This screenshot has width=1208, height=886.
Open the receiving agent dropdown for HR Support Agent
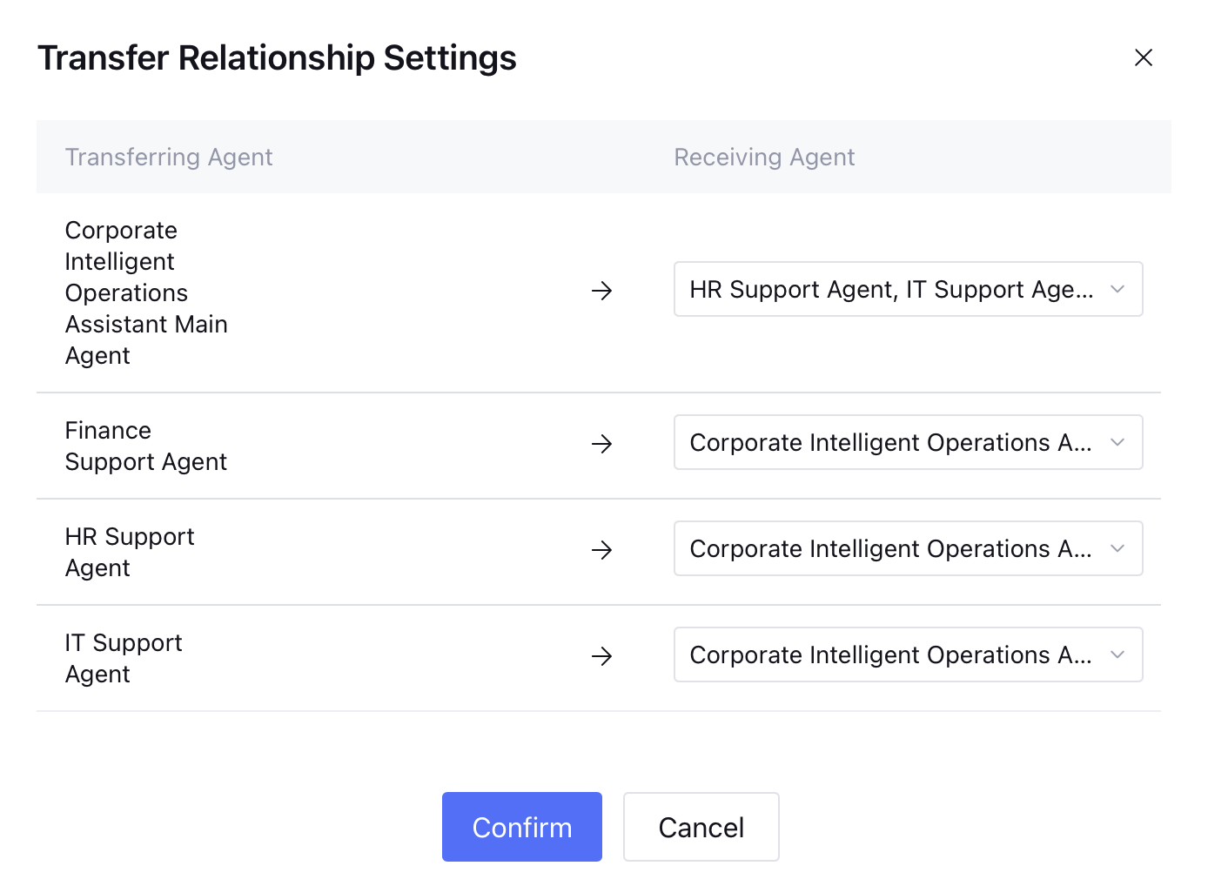click(908, 548)
